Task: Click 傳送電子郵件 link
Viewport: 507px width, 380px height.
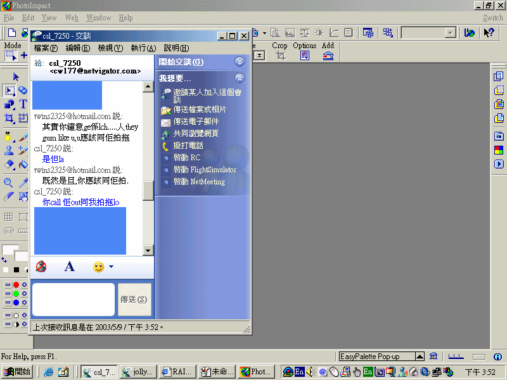Action: click(x=196, y=122)
